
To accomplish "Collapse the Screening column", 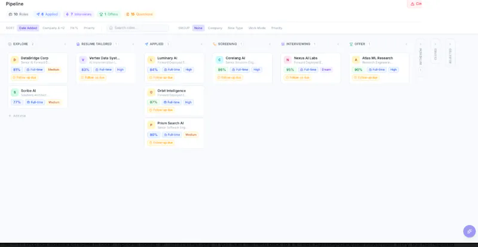I will tap(270, 44).
